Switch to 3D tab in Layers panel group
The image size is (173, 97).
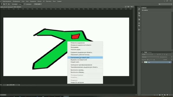[x=142, y=52]
